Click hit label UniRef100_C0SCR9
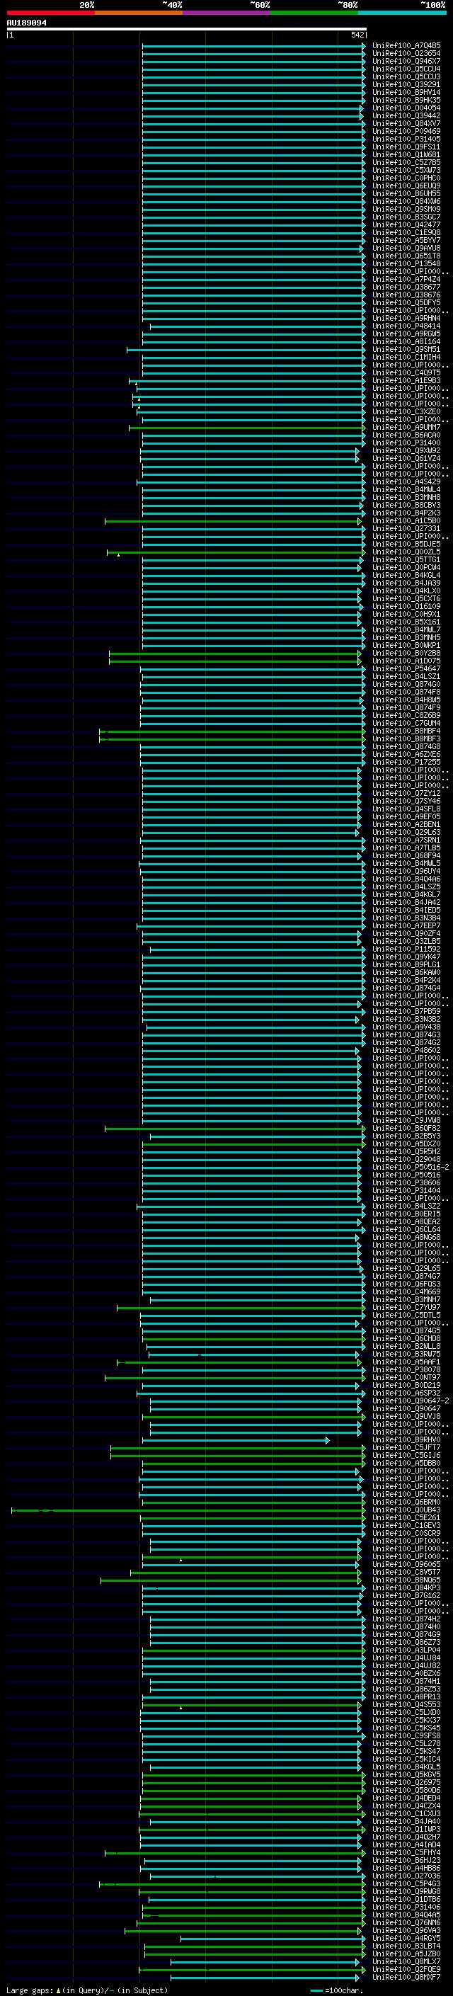Screen dimensions: 453x1996 point(406,1534)
